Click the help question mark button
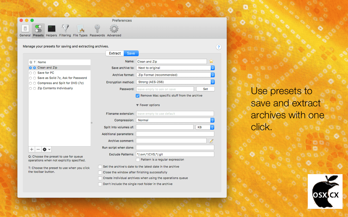 [219, 47]
